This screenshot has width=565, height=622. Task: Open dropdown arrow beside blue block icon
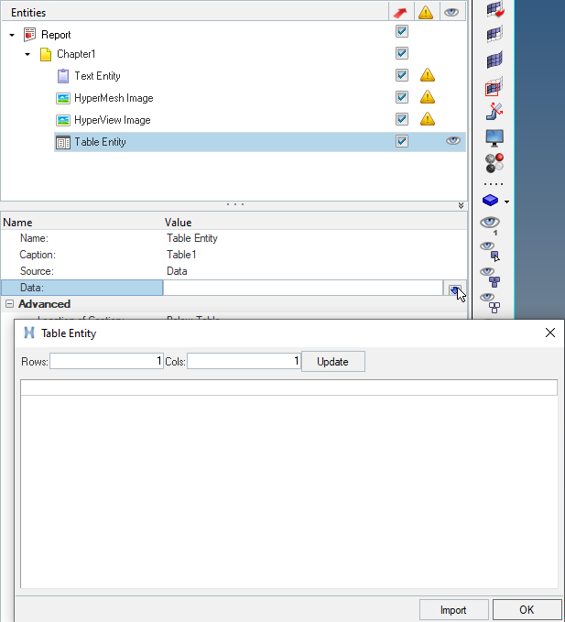tap(506, 202)
